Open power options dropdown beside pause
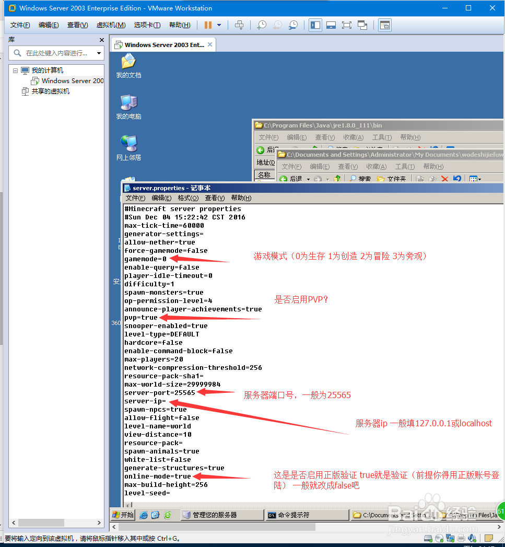 tap(219, 25)
